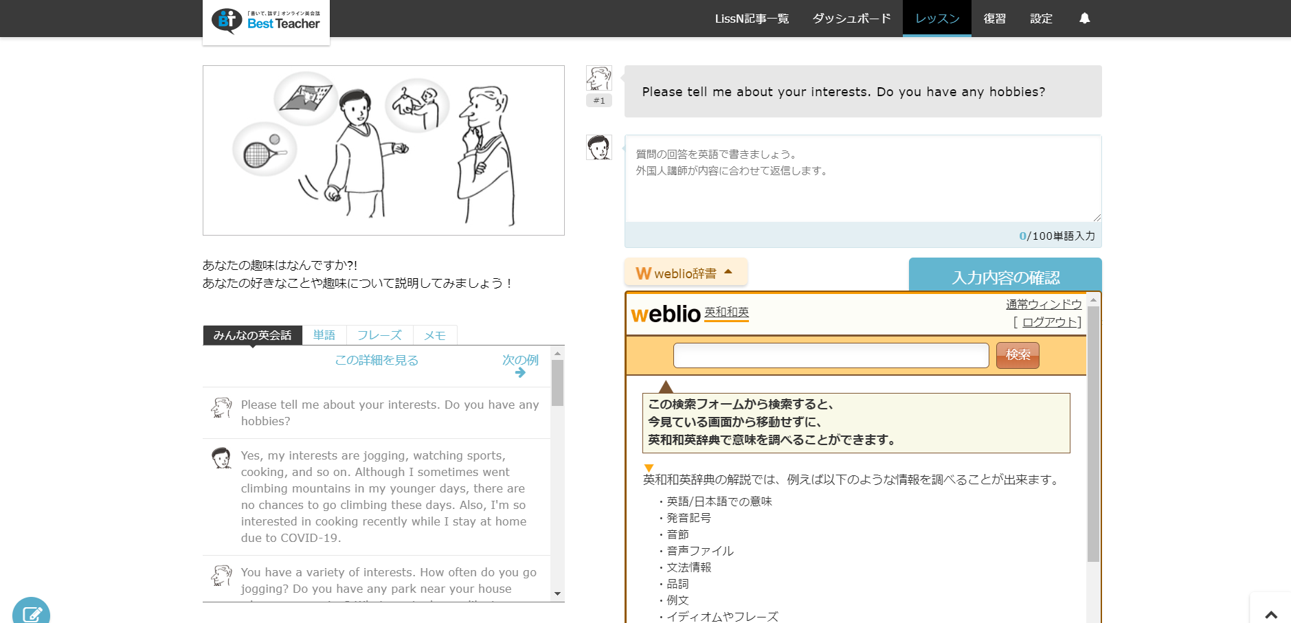Click the English answer text area
The width and height of the screenshot is (1291, 623).
pyautogui.click(x=862, y=179)
